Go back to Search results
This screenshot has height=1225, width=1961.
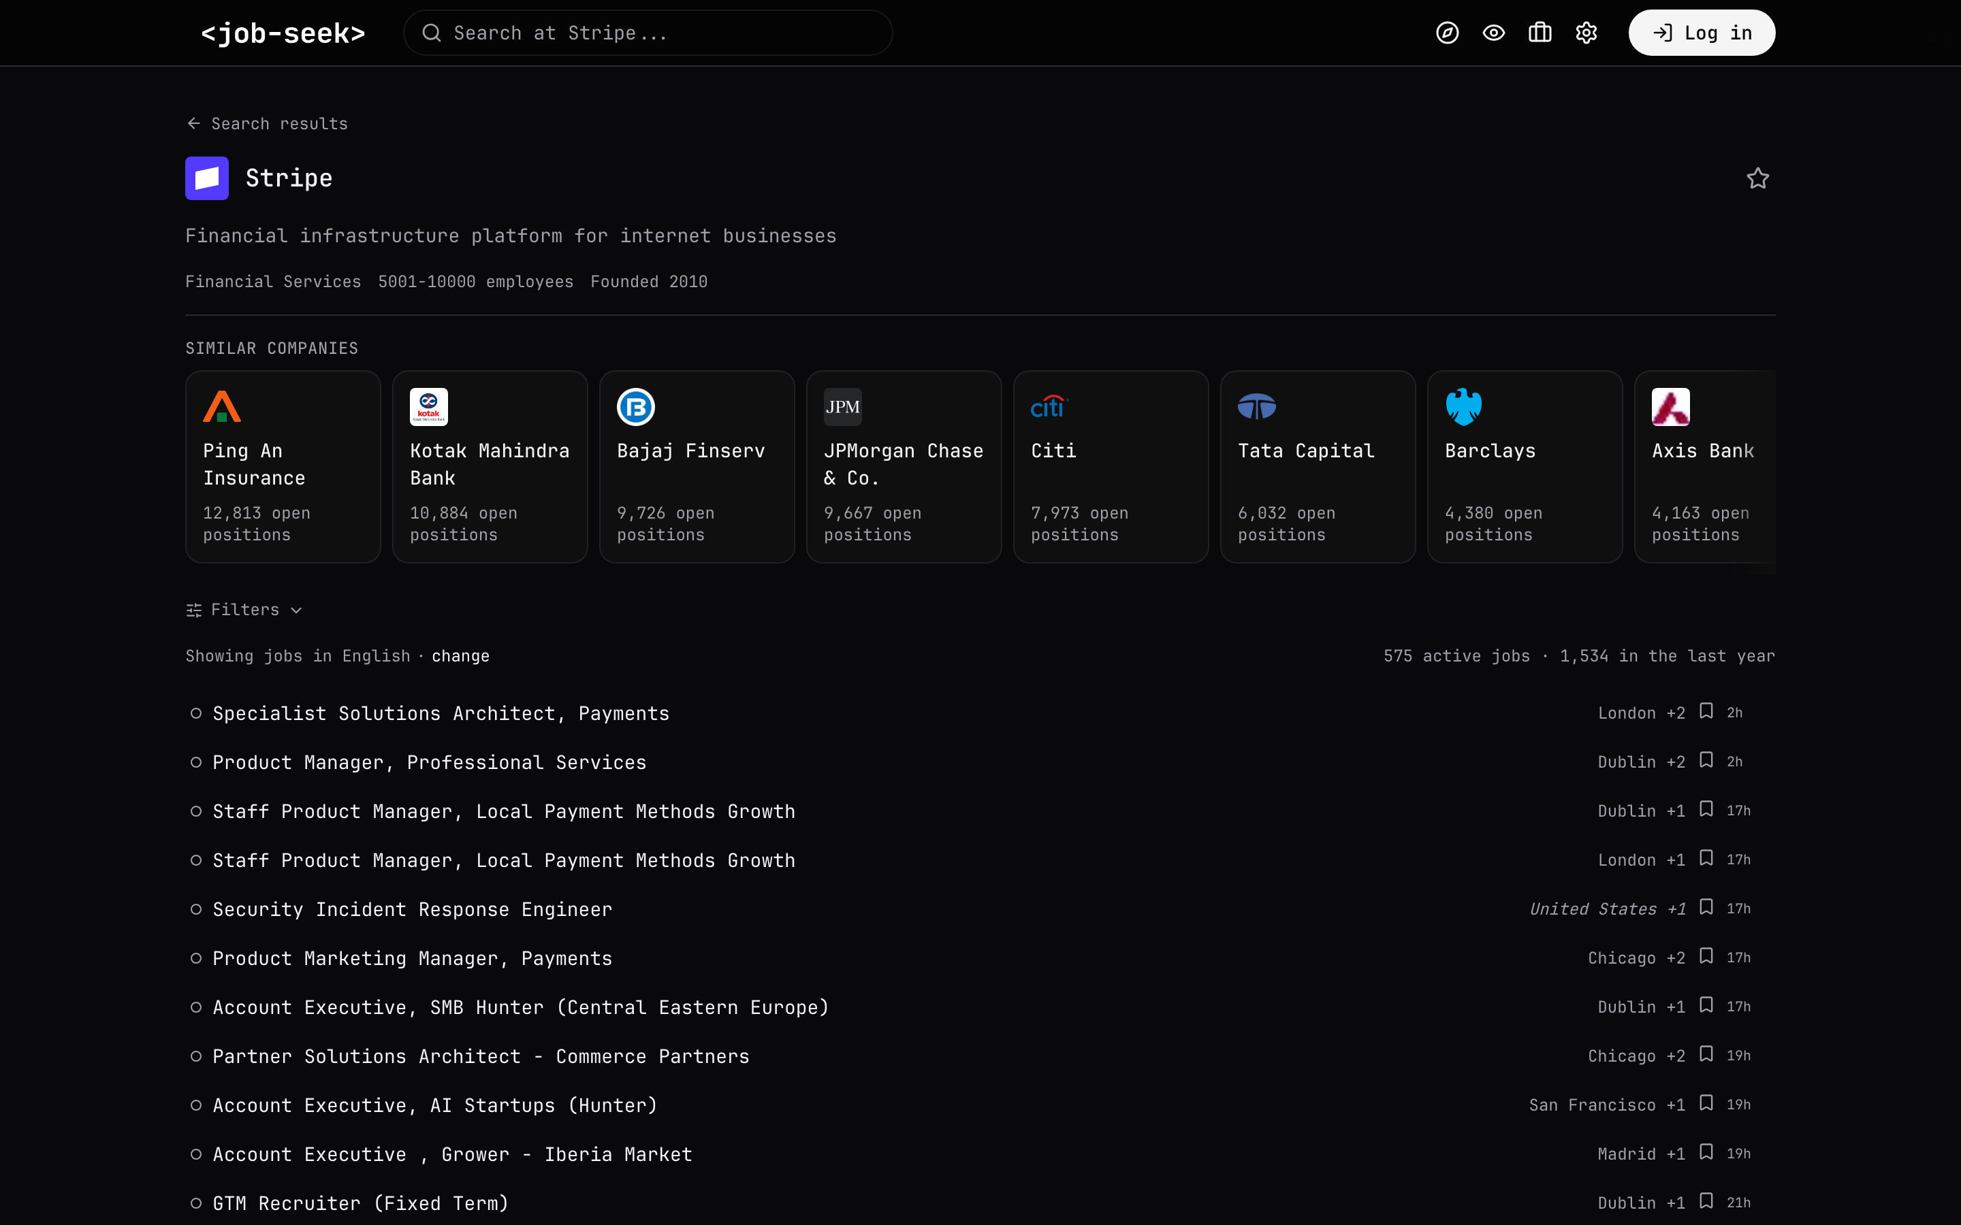[267, 123]
